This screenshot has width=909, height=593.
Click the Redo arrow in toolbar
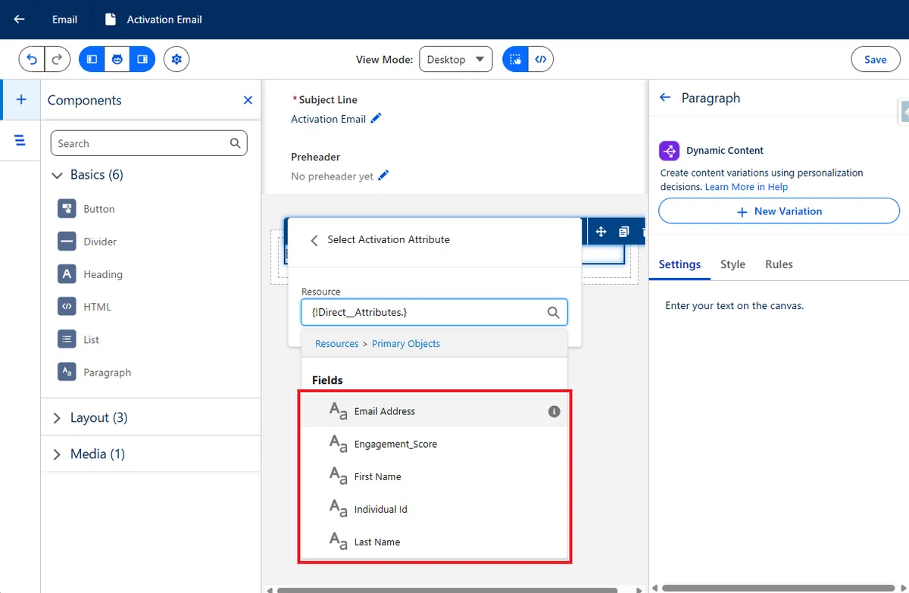pos(58,59)
